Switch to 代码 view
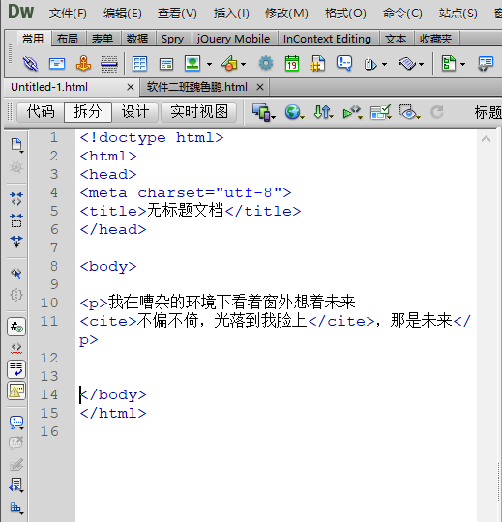Screen dimensions: 502x522 coord(41,112)
